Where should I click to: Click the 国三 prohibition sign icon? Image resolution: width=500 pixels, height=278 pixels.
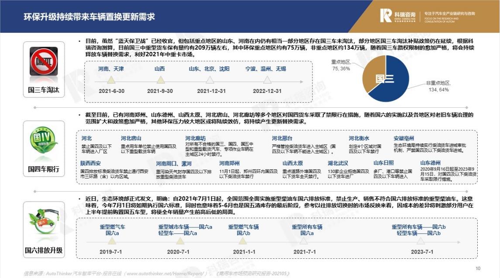point(44,62)
